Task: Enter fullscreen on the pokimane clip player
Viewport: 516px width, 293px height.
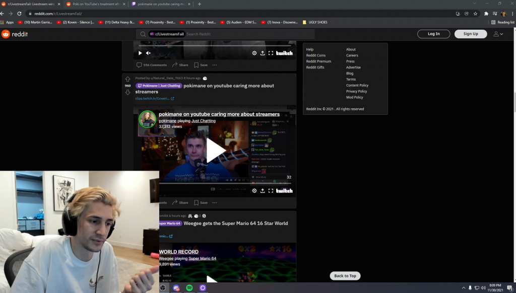Action: point(271,191)
